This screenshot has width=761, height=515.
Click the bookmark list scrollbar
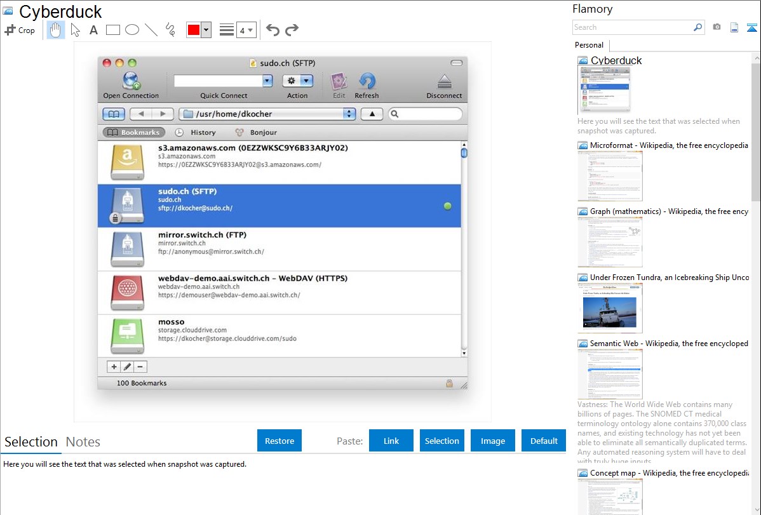(464, 249)
